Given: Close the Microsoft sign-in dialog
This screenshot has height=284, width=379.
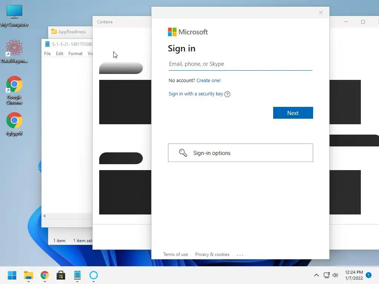Looking at the screenshot, I should tap(321, 13).
